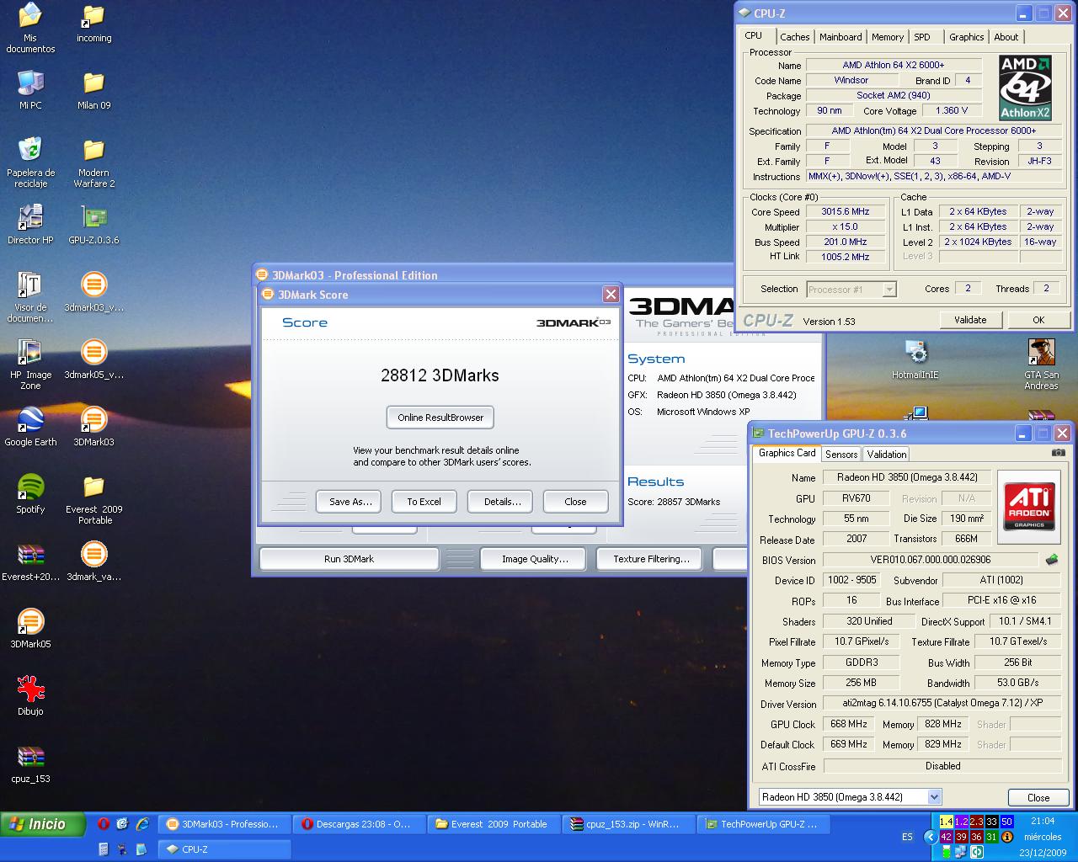Viewport: 1078px width, 862px height.
Task: Open the About tab in CPU-Z
Action: tap(1006, 37)
